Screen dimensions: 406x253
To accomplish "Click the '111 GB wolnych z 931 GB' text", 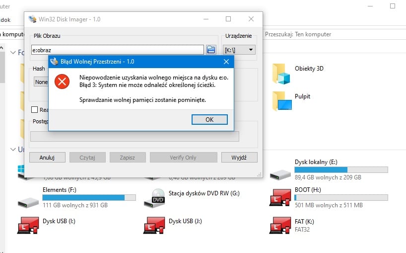I will pos(75,205).
